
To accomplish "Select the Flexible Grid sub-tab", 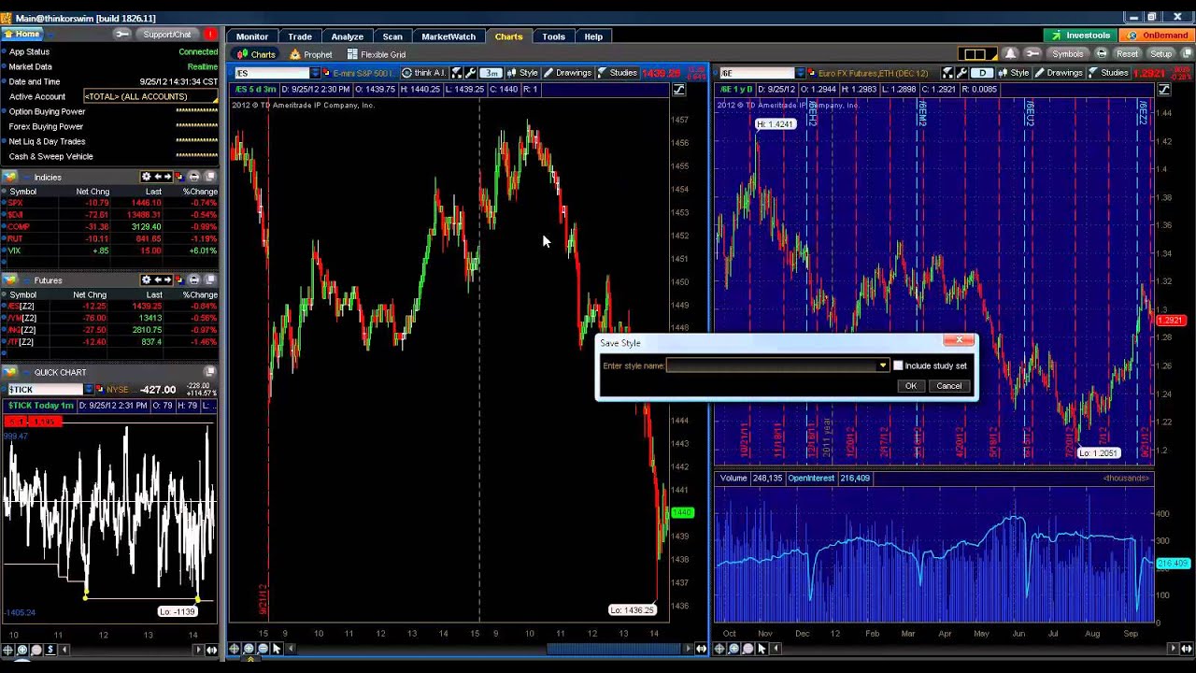I will pos(376,54).
